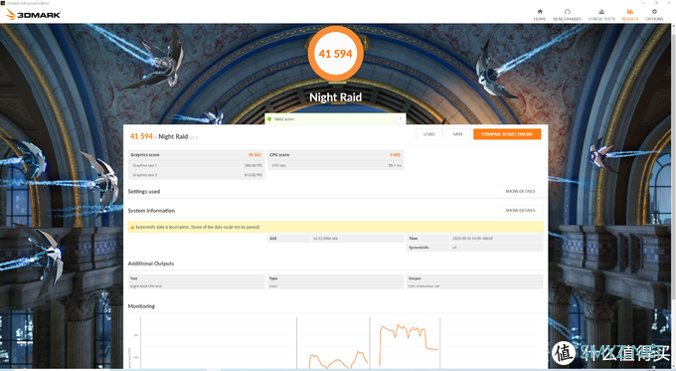Click Compare Result Online

tap(507, 134)
